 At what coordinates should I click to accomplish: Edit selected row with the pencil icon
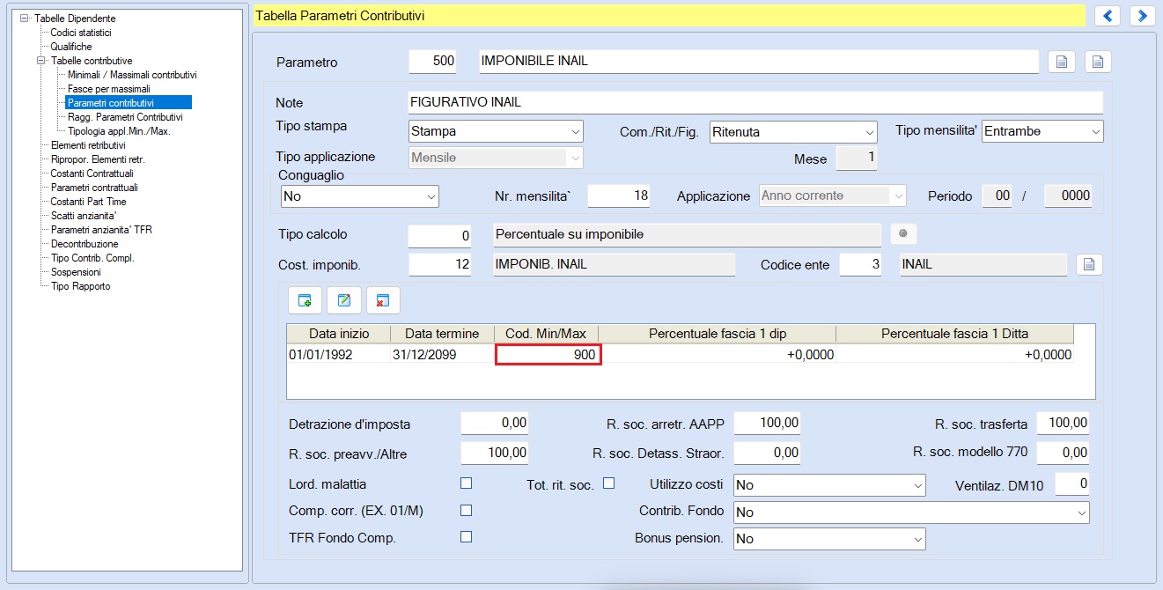(344, 300)
